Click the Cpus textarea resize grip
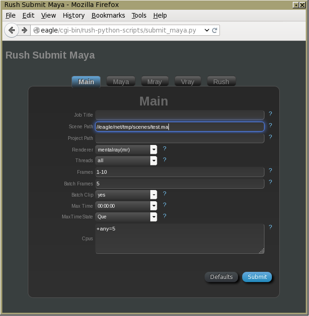 pyautogui.click(x=262, y=251)
